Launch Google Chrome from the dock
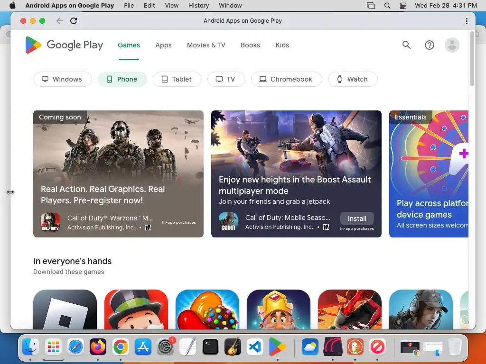The image size is (486, 364). point(121,346)
